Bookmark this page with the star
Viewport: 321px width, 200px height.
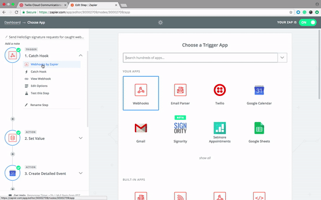pos(291,12)
